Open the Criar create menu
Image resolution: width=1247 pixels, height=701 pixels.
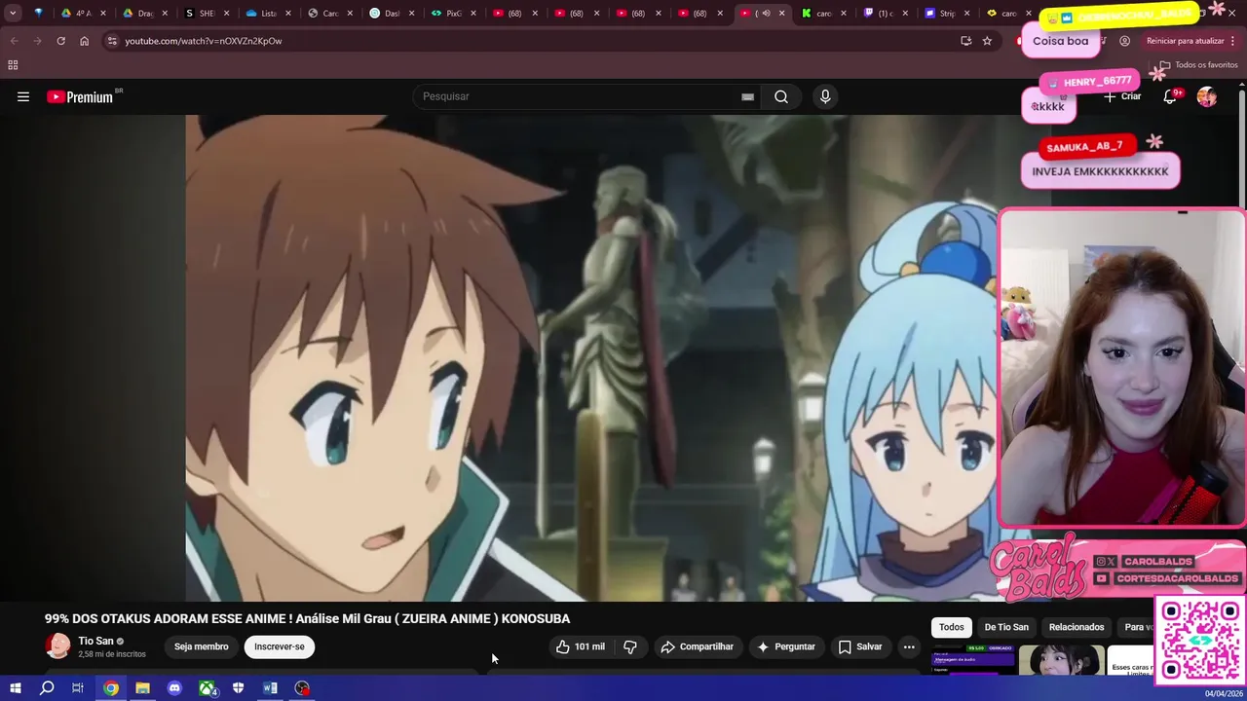point(1122,96)
